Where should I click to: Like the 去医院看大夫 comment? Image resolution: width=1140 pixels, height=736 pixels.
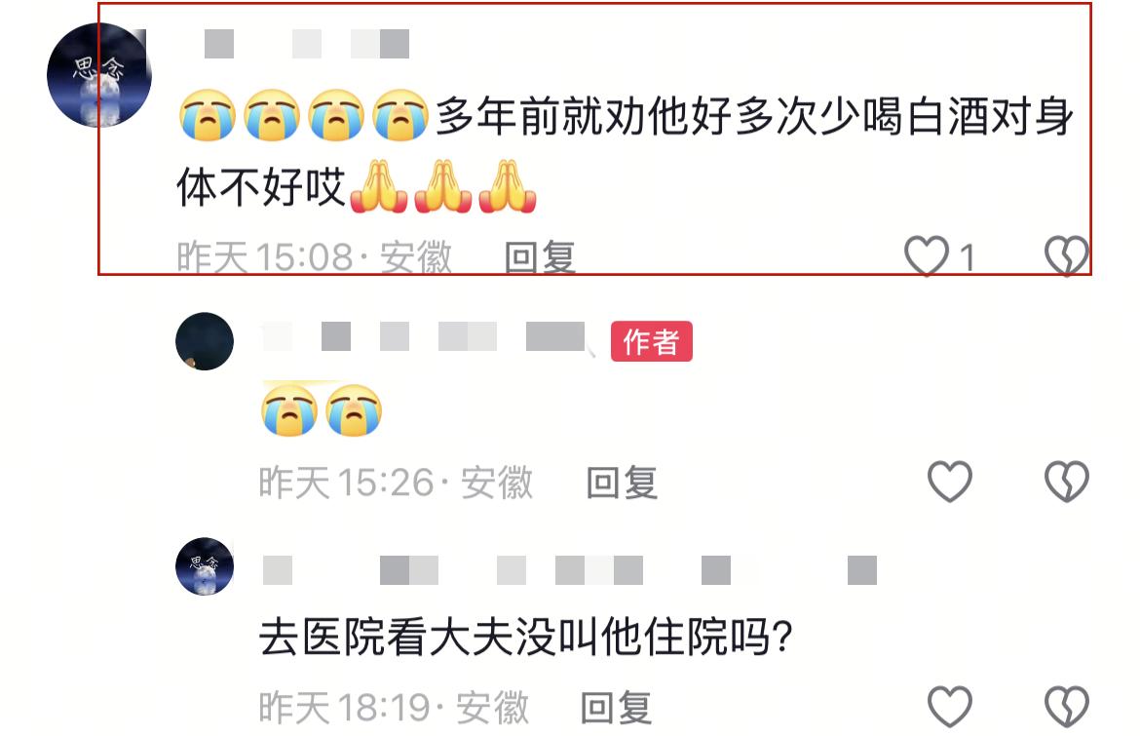click(950, 706)
